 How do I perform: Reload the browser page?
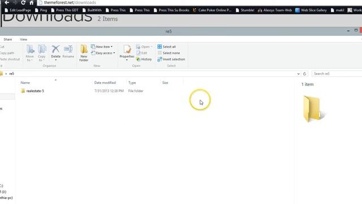click(x=23, y=2)
